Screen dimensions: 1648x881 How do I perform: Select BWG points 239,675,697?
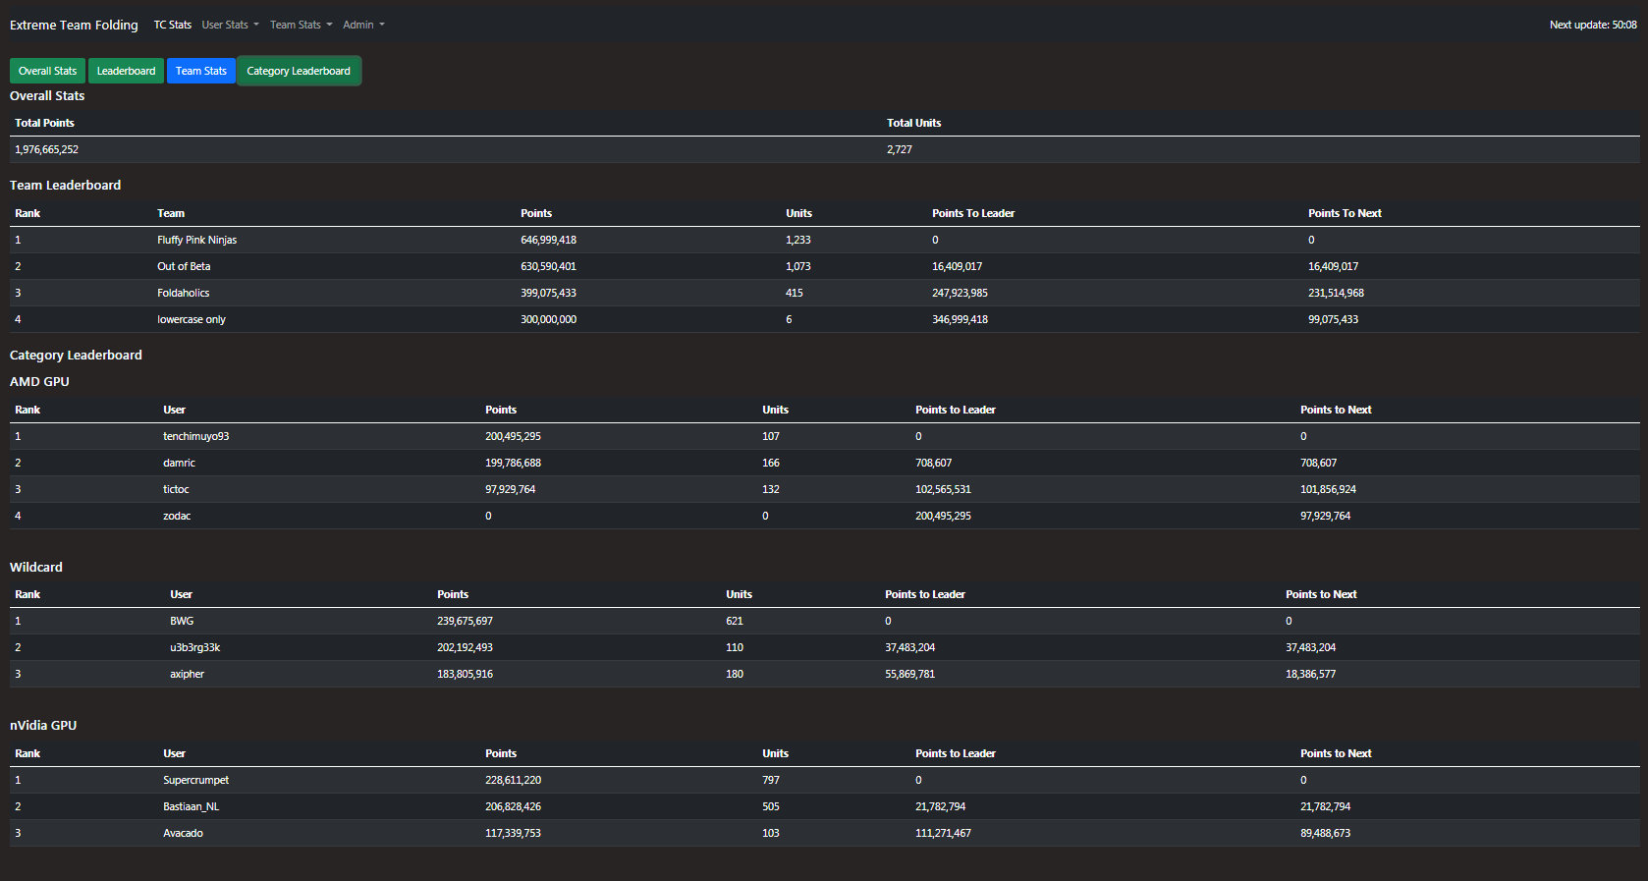click(465, 621)
